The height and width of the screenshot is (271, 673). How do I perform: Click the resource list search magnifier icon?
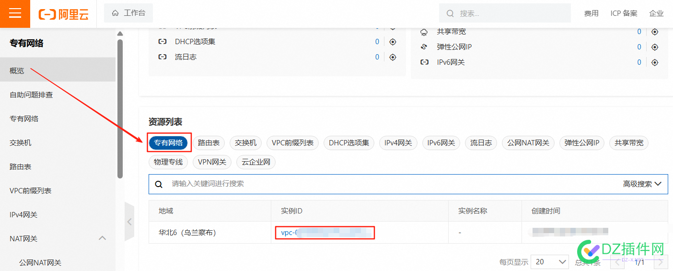click(159, 184)
